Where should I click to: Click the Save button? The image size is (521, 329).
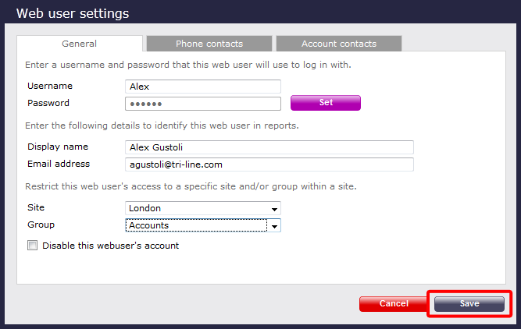coord(469,303)
